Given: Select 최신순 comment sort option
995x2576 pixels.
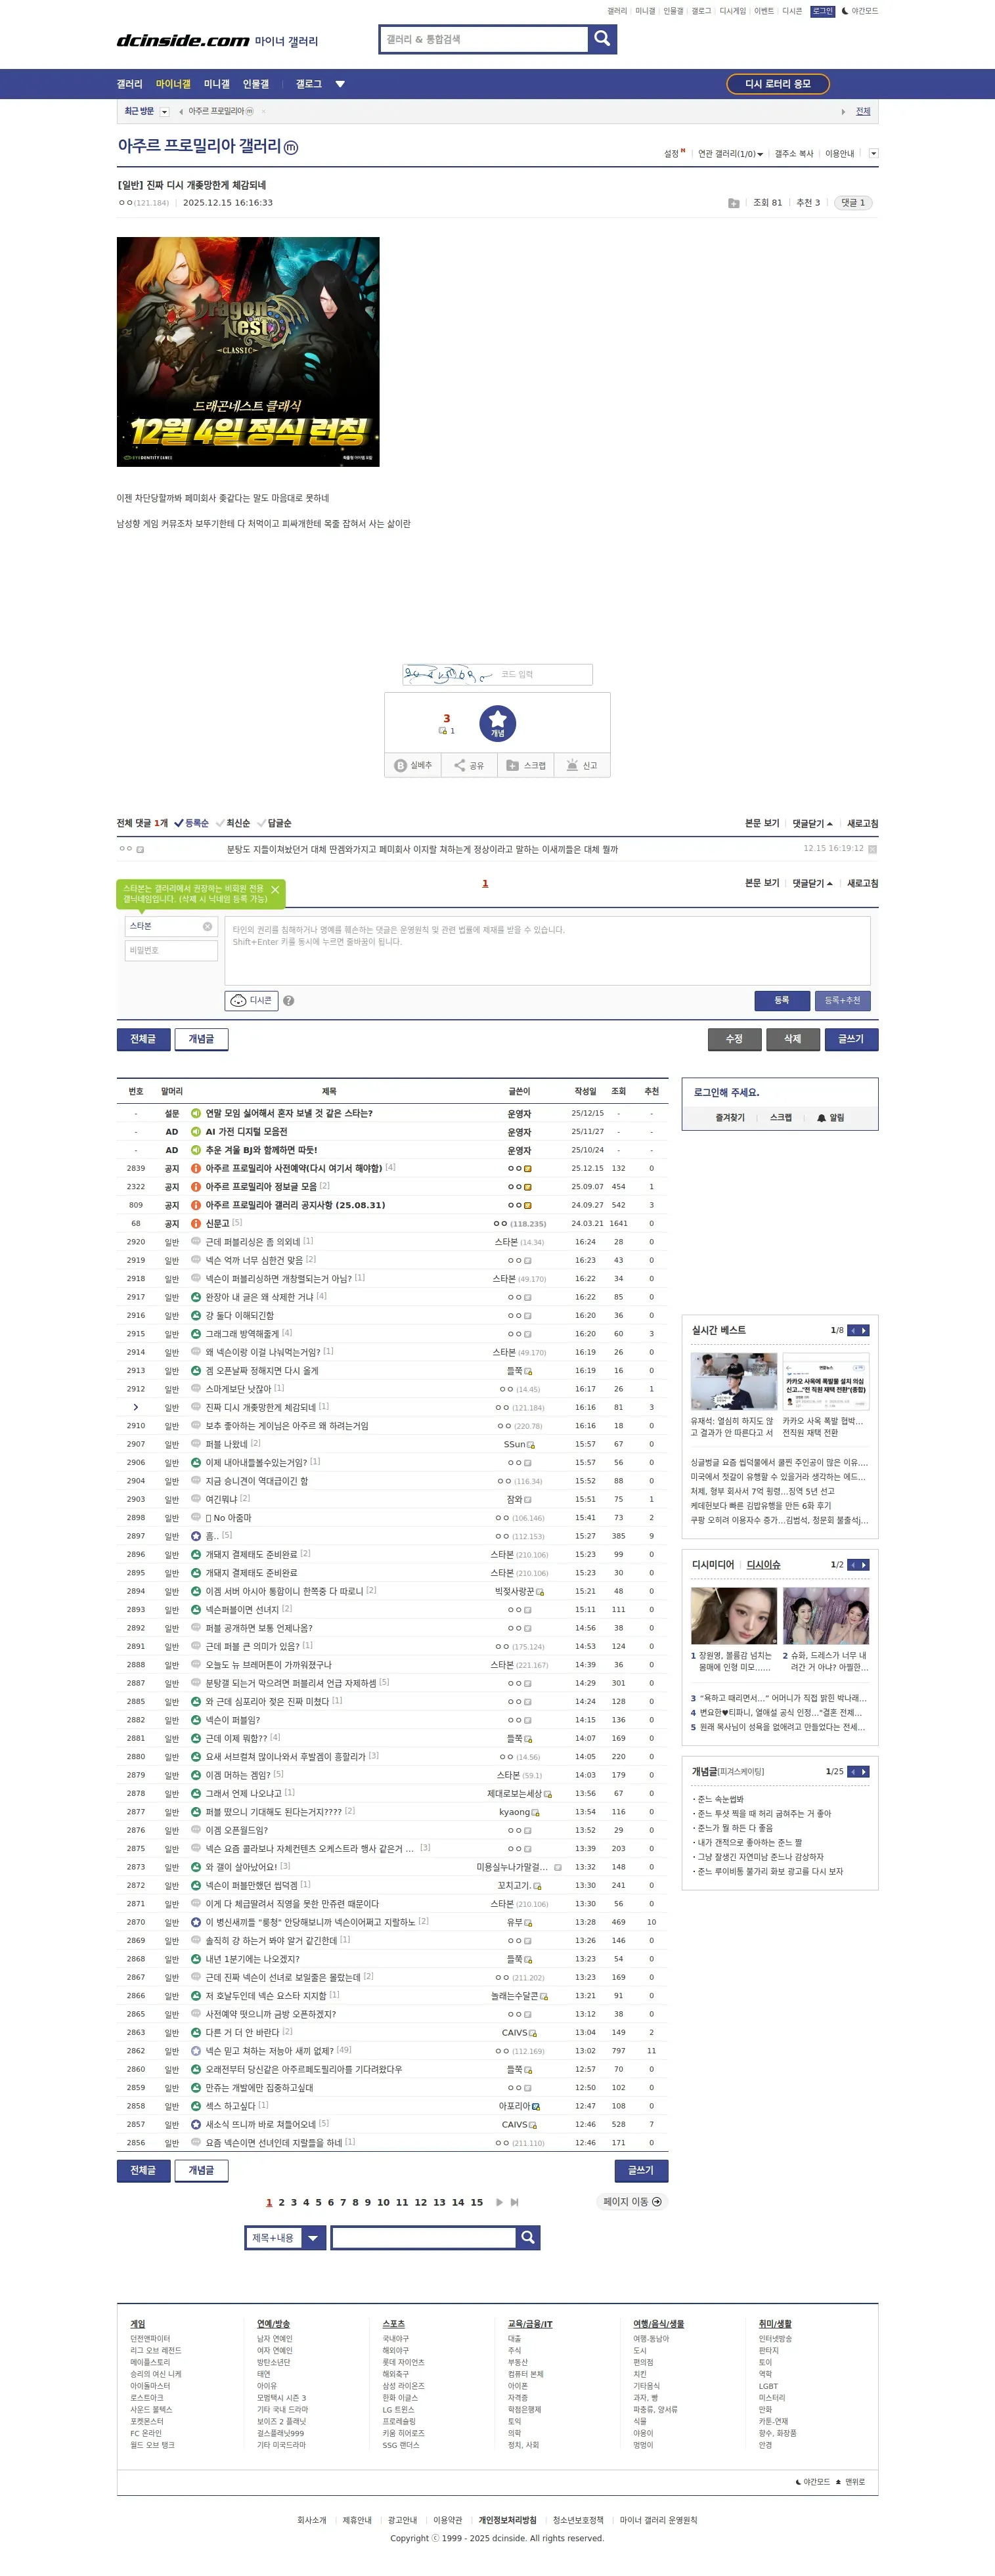Looking at the screenshot, I should click(232, 823).
